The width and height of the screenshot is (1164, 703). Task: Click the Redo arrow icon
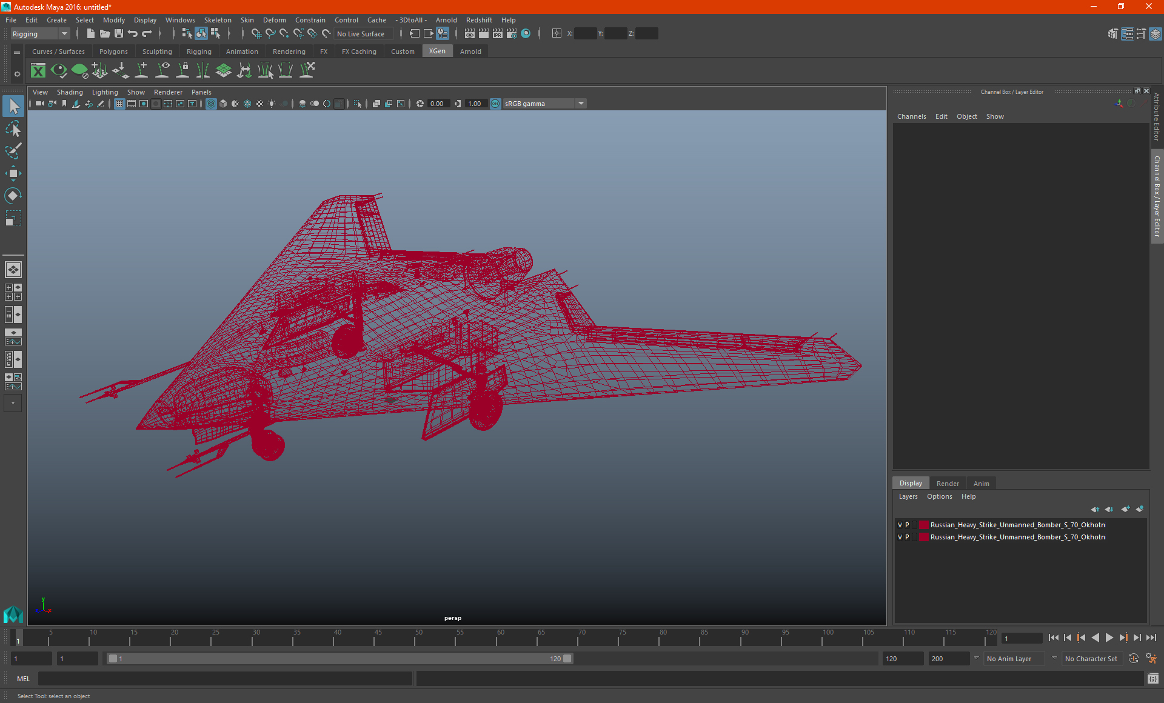coord(147,34)
